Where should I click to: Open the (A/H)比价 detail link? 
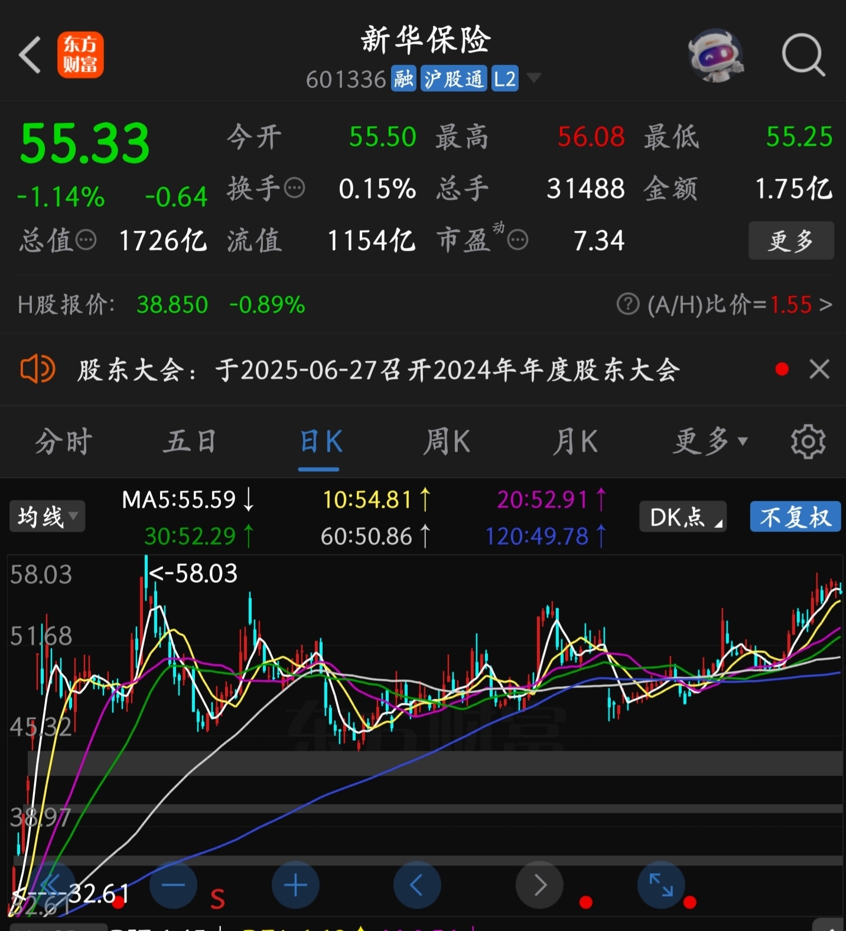[740, 304]
